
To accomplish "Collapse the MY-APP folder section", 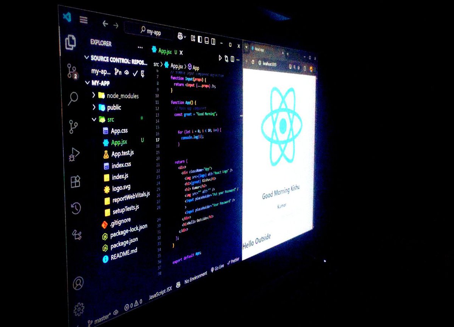I will pyautogui.click(x=87, y=82).
